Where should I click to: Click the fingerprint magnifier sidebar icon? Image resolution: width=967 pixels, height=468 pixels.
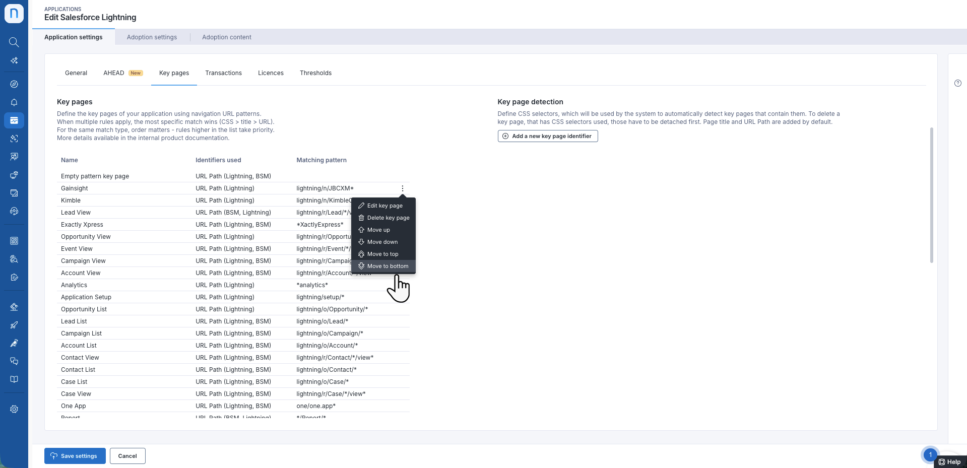14,259
